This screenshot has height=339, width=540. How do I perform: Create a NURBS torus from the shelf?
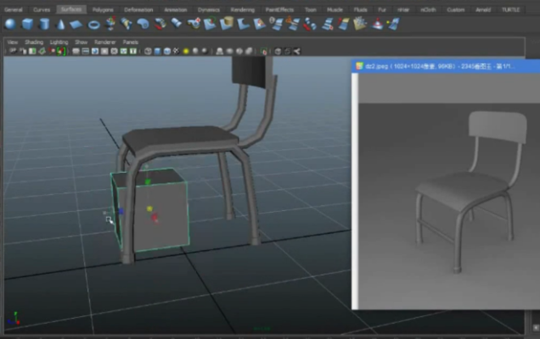click(x=93, y=24)
